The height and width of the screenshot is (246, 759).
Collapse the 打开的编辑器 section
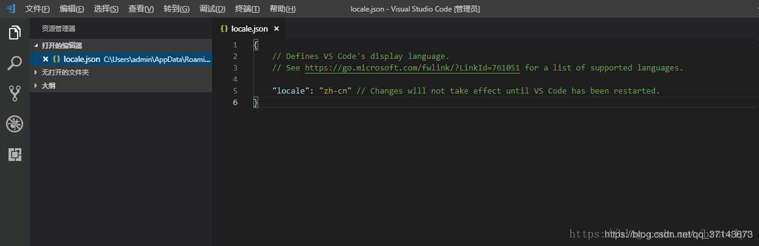(121, 46)
